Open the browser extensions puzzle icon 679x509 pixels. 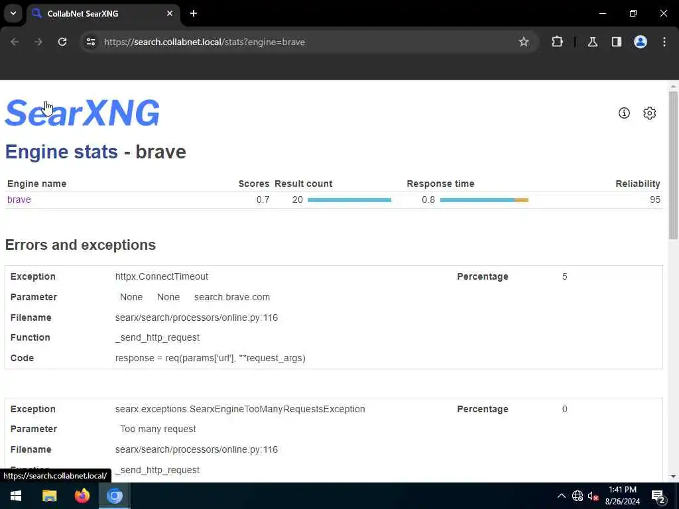pos(557,42)
